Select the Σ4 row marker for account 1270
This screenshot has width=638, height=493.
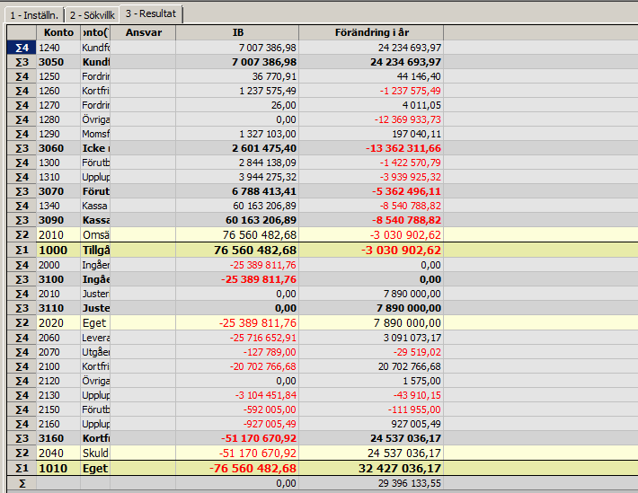(x=22, y=105)
